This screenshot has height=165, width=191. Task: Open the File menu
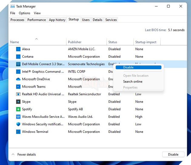coord(13,13)
